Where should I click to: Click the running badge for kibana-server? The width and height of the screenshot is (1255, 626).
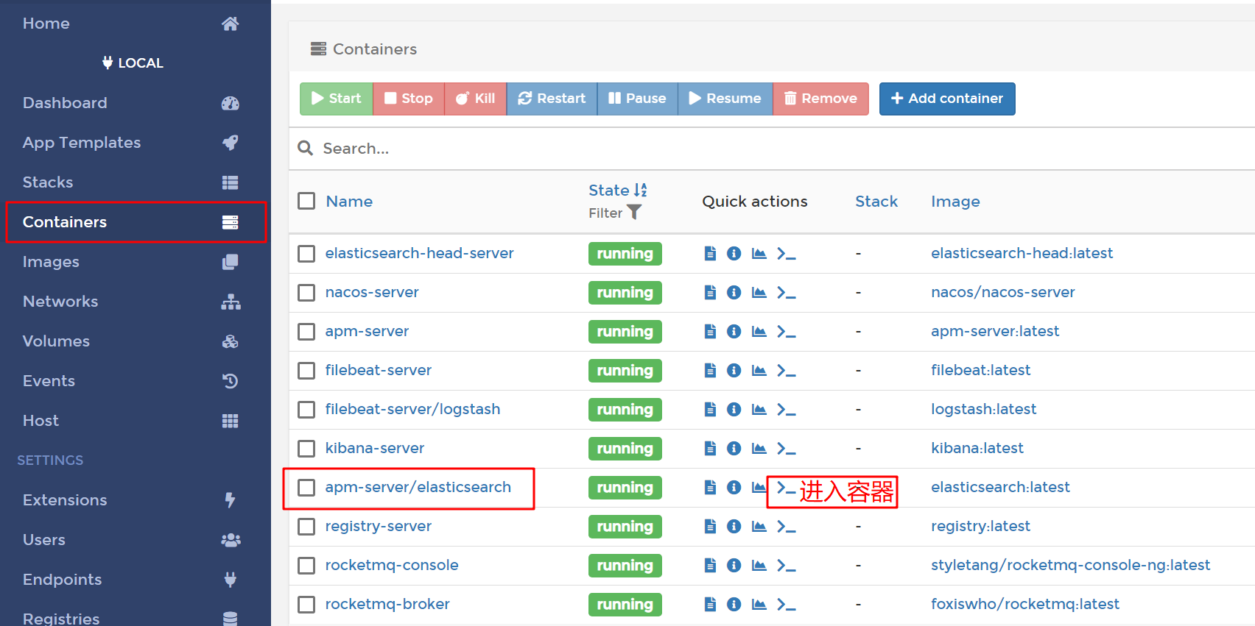(625, 449)
